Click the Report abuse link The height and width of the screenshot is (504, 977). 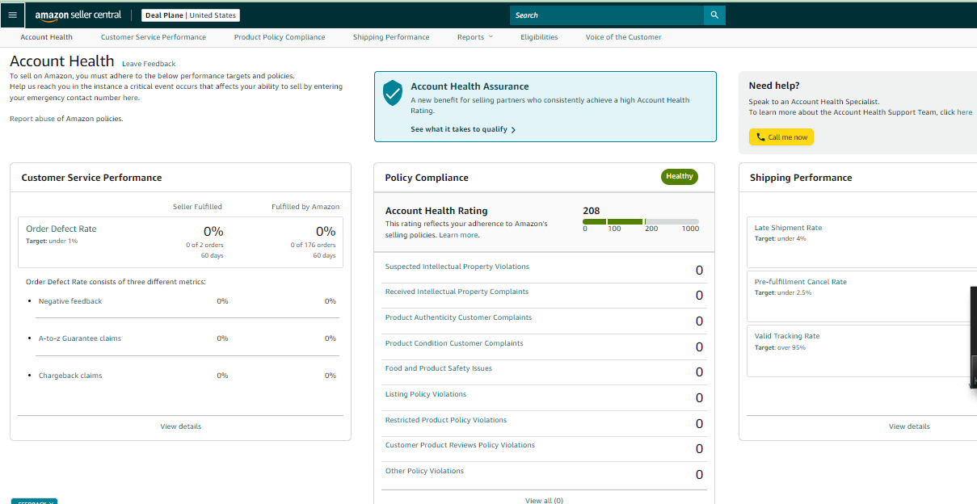coord(32,119)
